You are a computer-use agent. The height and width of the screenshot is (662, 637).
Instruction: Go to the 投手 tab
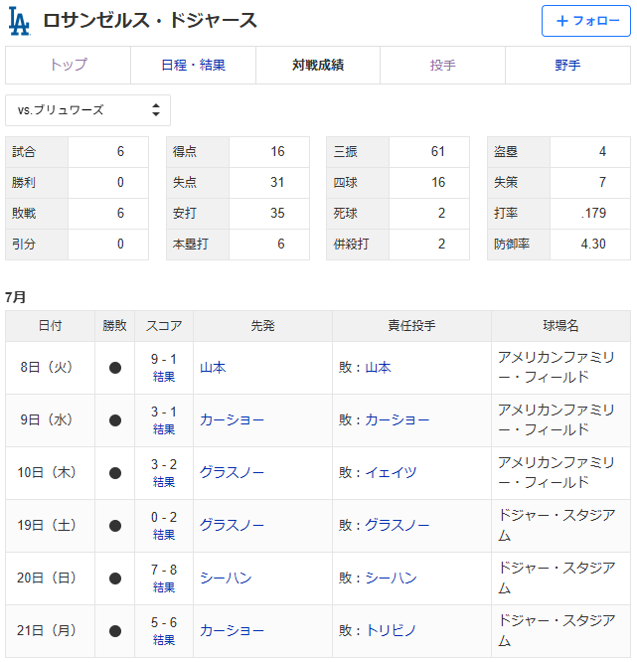pyautogui.click(x=443, y=66)
